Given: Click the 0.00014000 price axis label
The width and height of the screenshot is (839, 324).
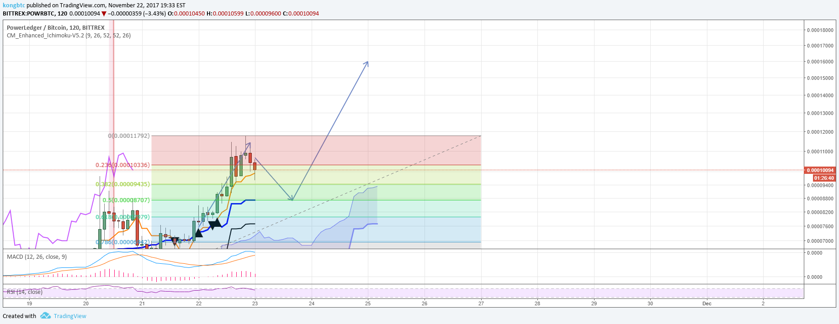Looking at the screenshot, I should pos(820,95).
